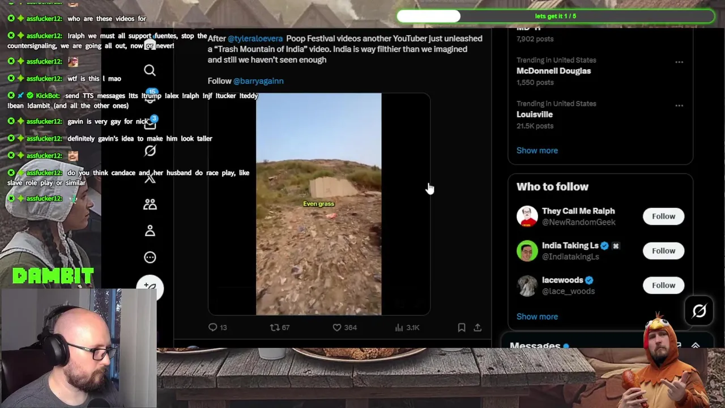Open McDonnell Douglas trending topic
The width and height of the screenshot is (725, 408).
tap(553, 71)
